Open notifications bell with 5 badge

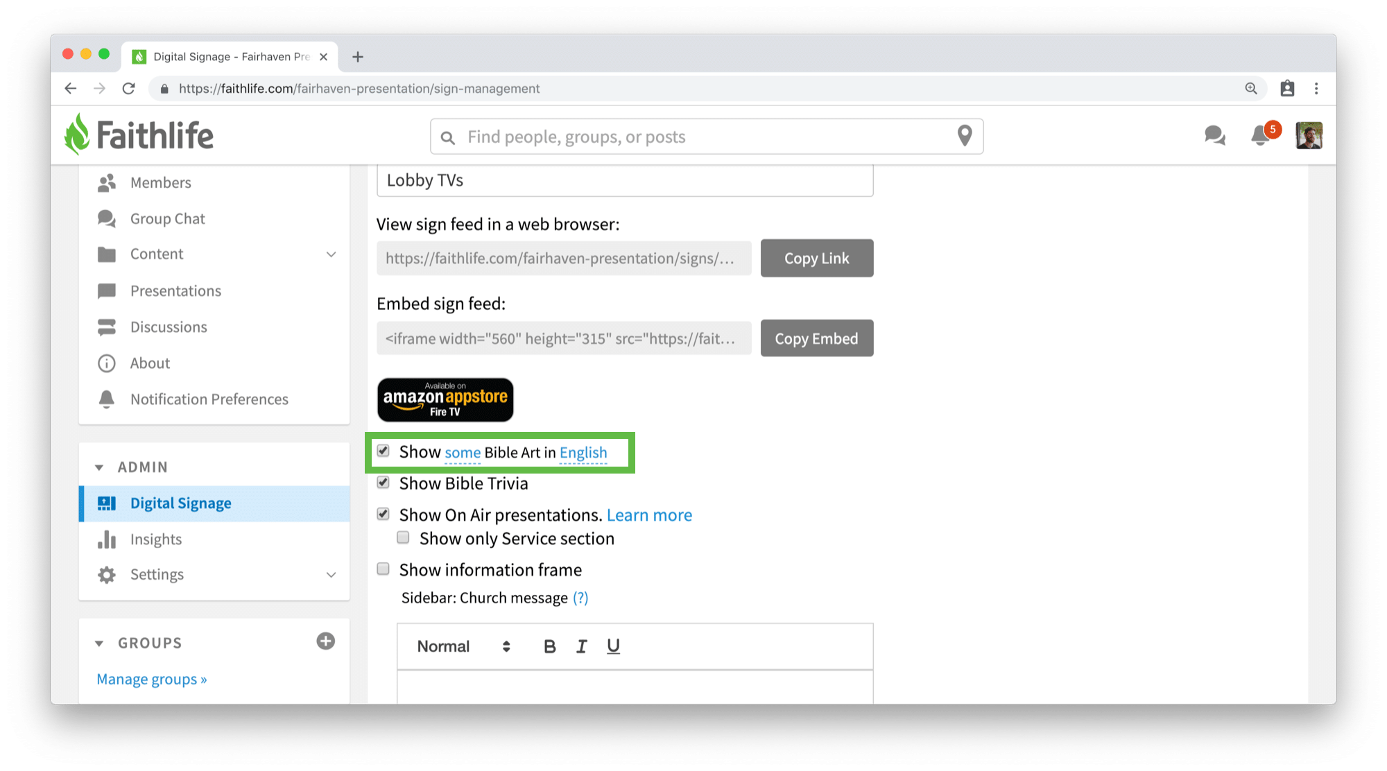click(x=1261, y=135)
